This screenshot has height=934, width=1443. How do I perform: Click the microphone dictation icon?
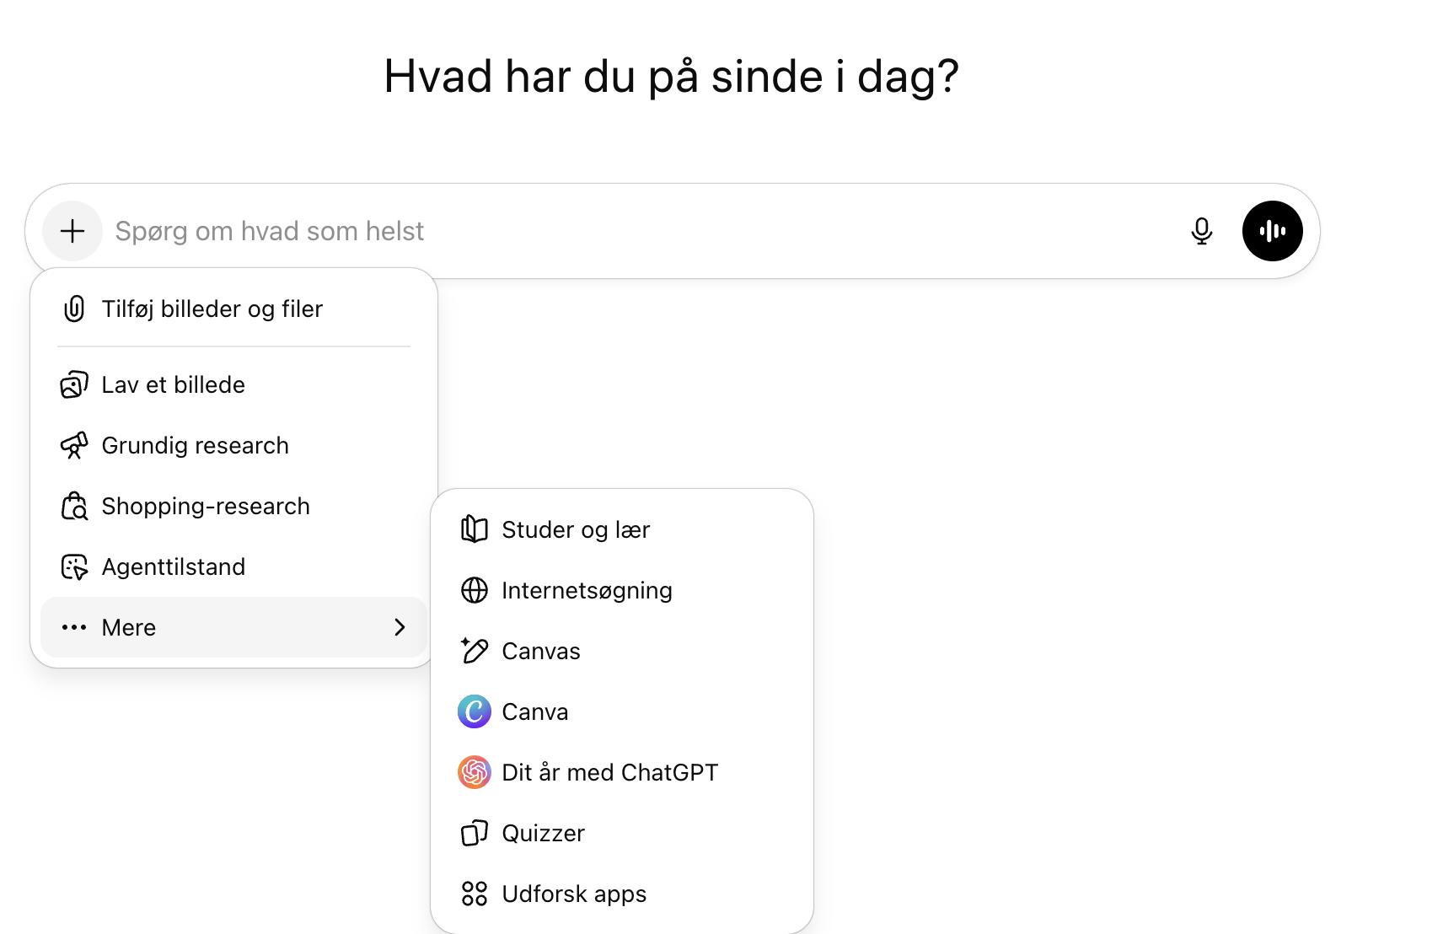pos(1201,231)
